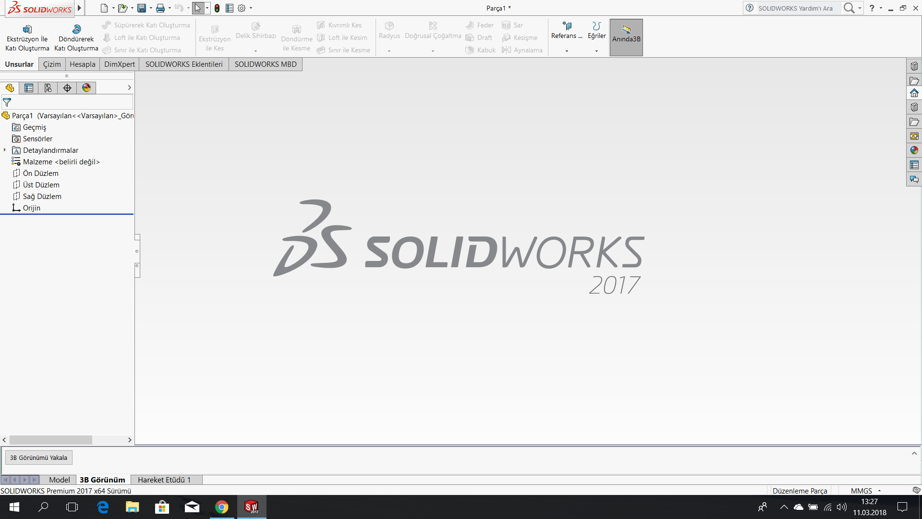Click SOLIDWORKS Yardımı Ara search box

798,8
